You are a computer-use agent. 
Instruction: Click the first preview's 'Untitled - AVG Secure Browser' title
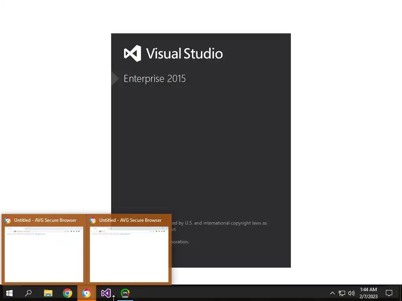tap(45, 220)
